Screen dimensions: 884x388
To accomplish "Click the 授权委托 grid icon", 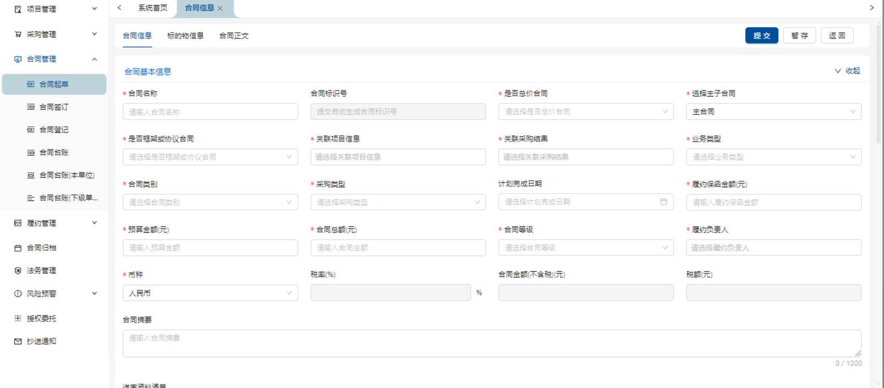I will click(x=18, y=318).
